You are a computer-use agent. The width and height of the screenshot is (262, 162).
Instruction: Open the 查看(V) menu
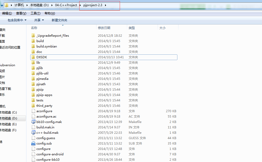(x=21, y=13)
